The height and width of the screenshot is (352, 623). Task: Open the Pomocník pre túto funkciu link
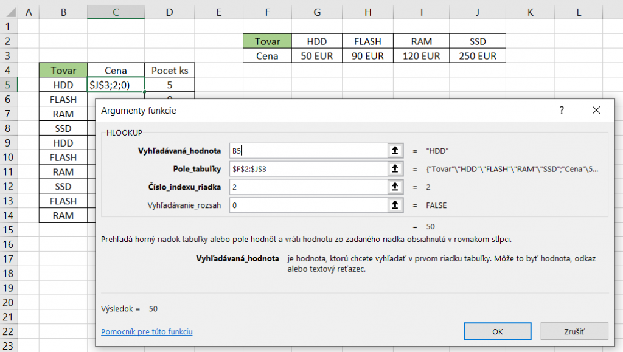click(147, 331)
